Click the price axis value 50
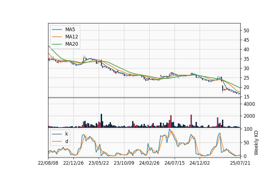 tap(246, 31)
